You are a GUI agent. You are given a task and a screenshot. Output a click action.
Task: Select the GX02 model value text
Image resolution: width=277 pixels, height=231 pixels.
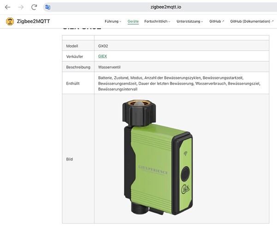click(103, 46)
